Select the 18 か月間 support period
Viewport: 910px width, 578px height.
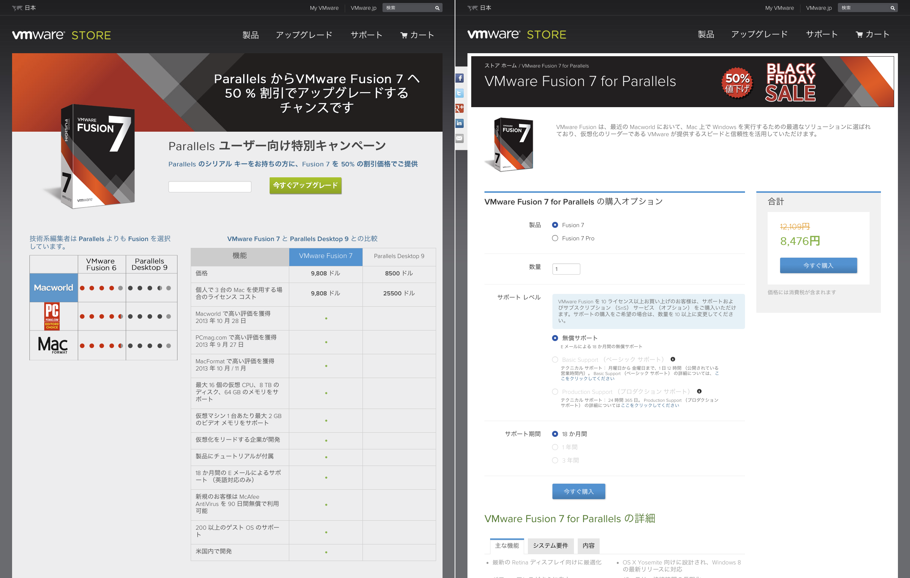[x=555, y=434]
